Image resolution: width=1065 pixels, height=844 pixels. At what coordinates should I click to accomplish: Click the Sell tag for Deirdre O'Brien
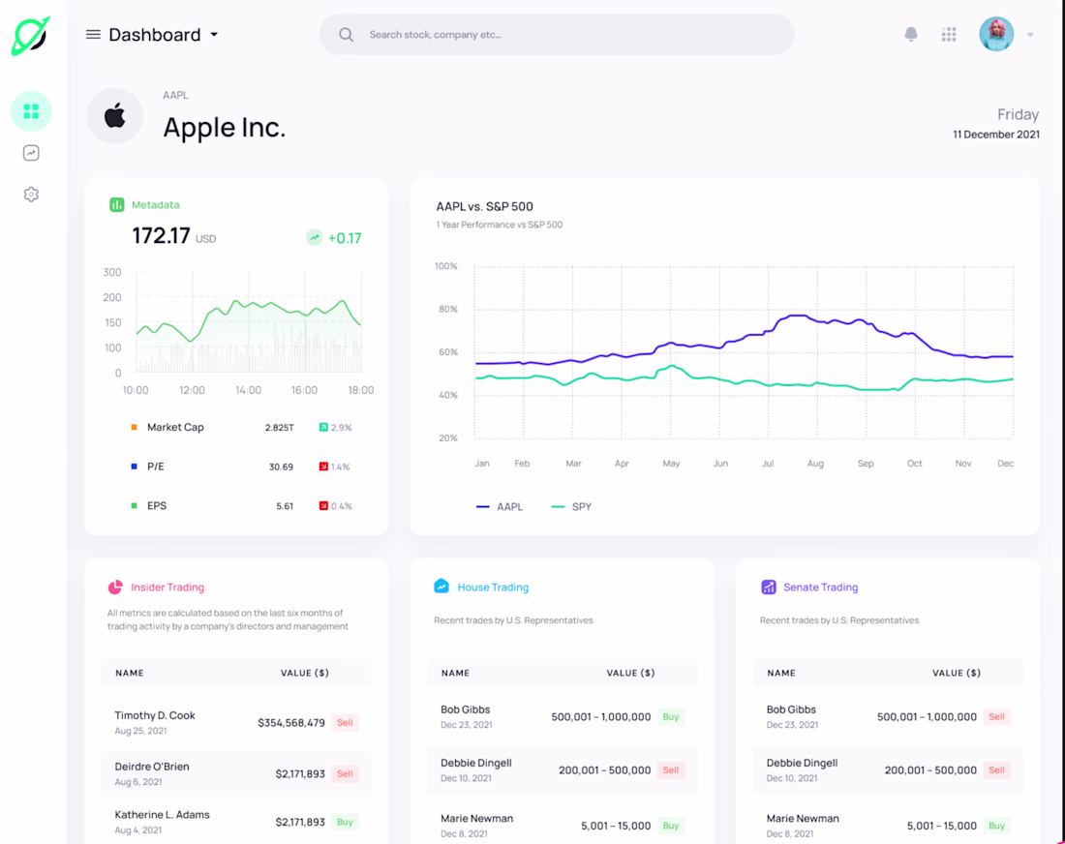click(345, 773)
